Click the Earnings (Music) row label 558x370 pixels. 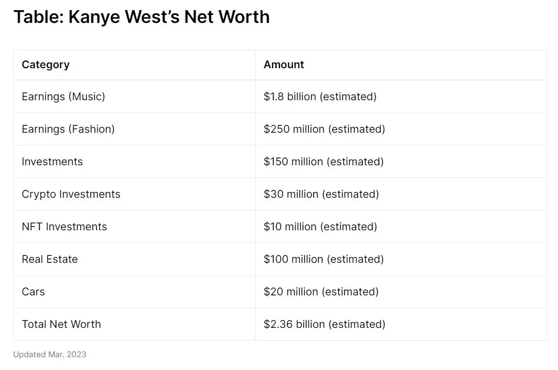63,96
